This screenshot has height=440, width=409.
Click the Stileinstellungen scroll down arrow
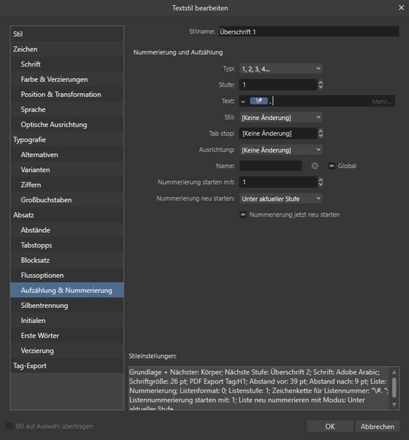[394, 404]
